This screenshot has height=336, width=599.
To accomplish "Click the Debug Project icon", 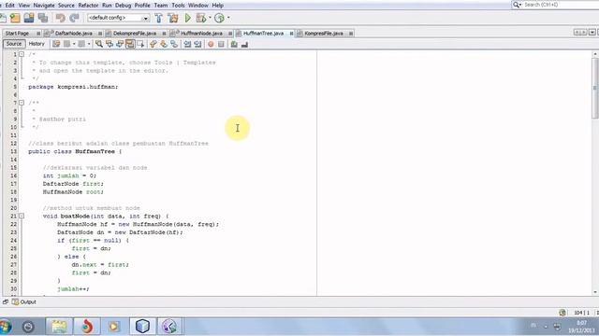I will coord(200,18).
